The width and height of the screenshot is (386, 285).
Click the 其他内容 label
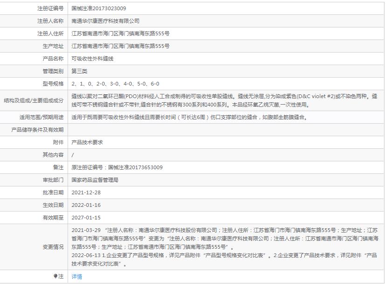coord(53,155)
